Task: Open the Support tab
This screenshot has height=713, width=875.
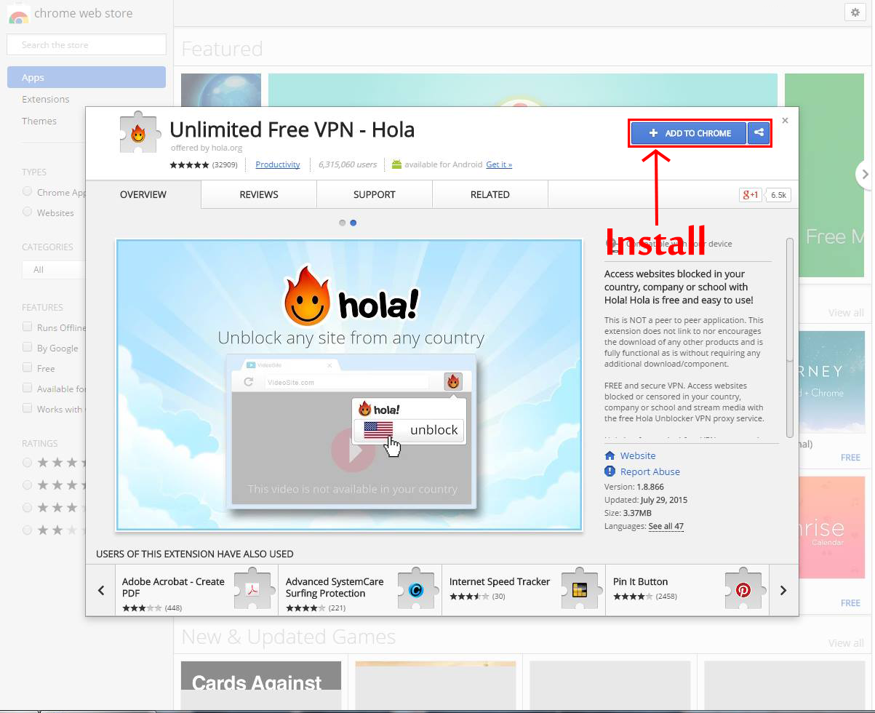Action: pyautogui.click(x=375, y=194)
